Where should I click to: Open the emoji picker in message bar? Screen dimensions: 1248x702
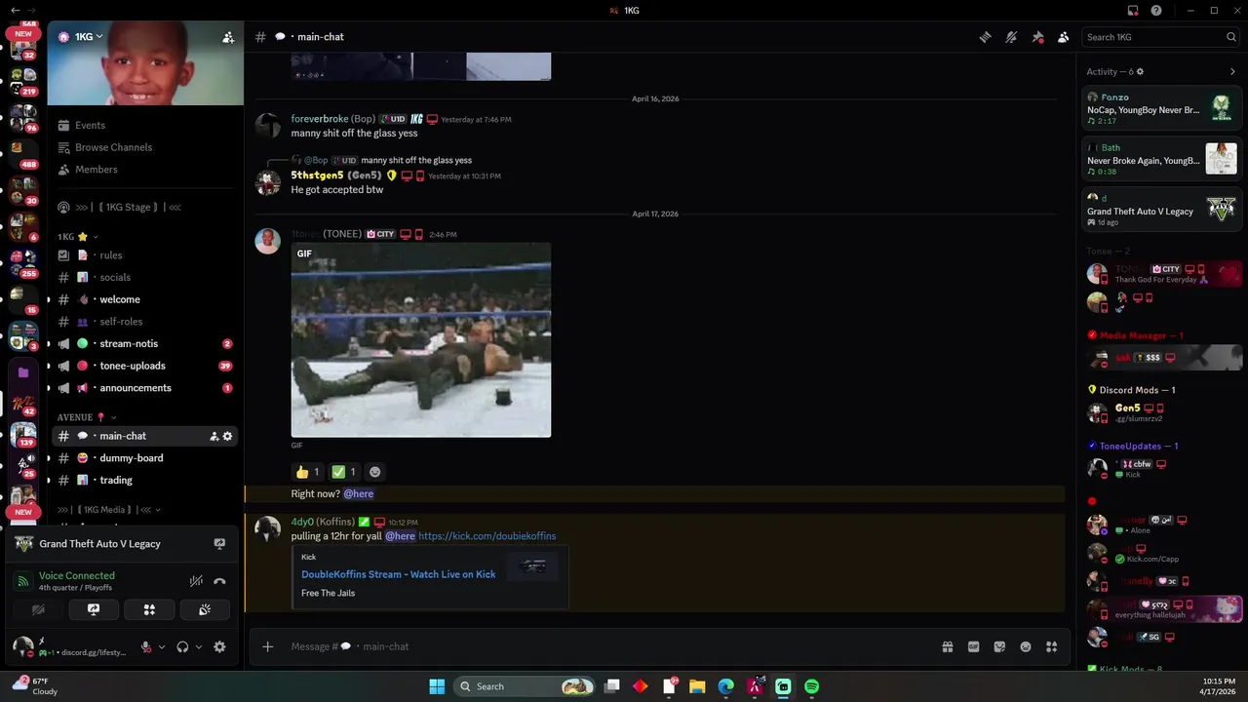pyautogui.click(x=1026, y=646)
